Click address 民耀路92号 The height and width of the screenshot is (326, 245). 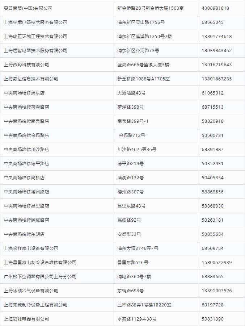click(x=129, y=220)
